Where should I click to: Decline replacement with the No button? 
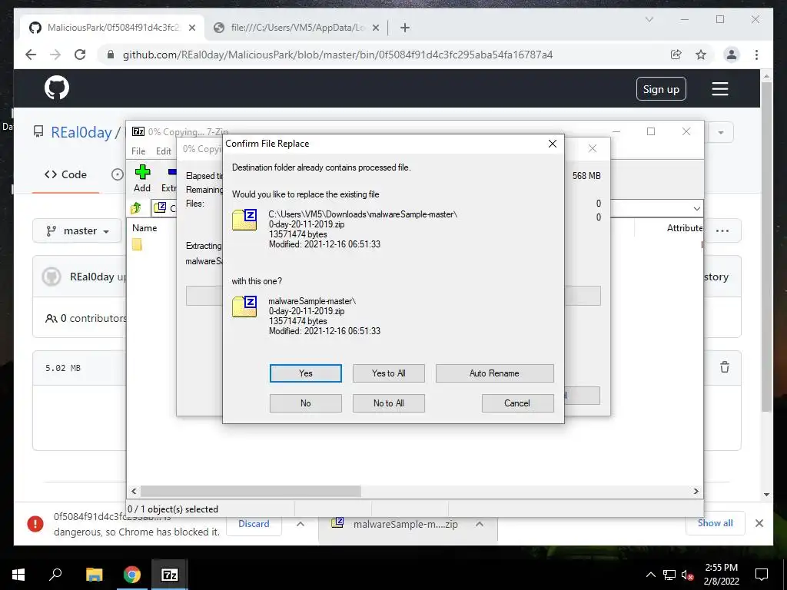(x=306, y=403)
